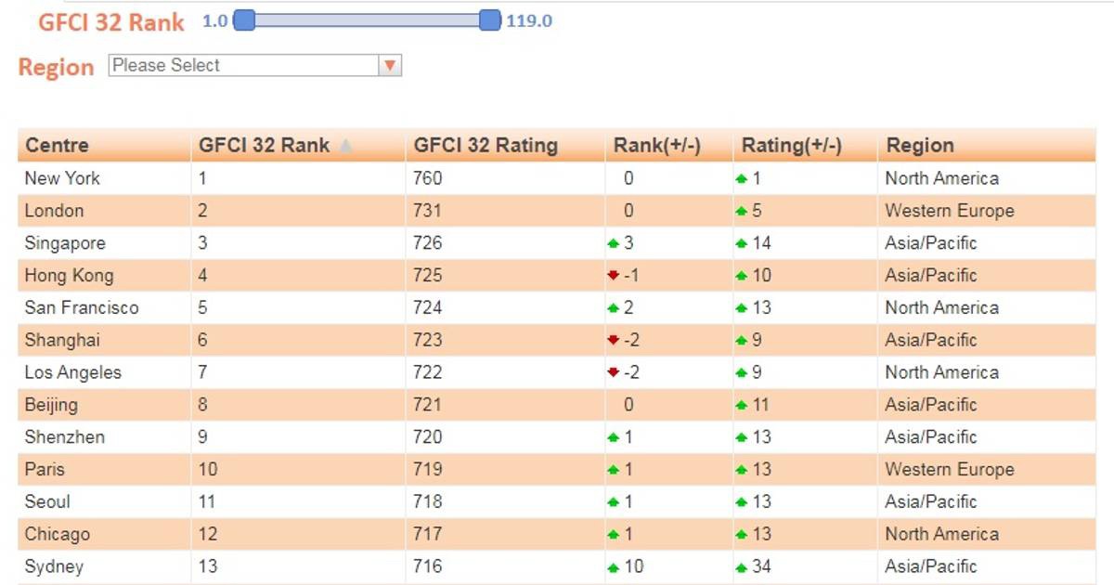
Task: Click the 'Western Europe' region in London's row
Action: pyautogui.click(x=950, y=211)
